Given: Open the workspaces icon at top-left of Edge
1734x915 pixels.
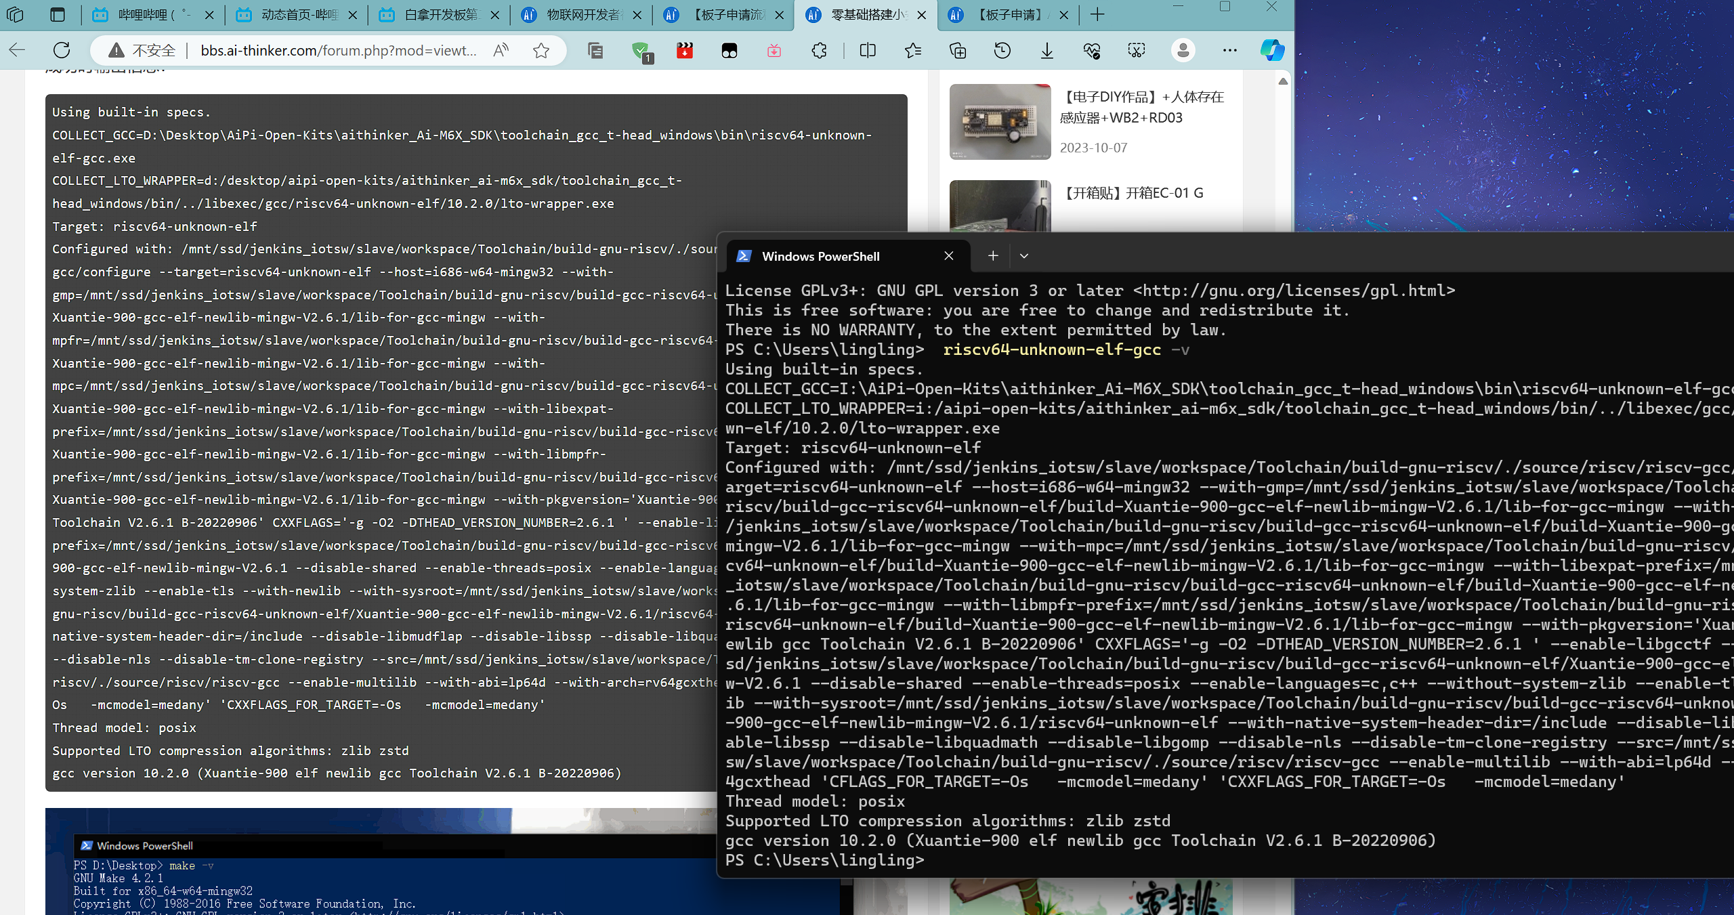Looking at the screenshot, I should [15, 14].
